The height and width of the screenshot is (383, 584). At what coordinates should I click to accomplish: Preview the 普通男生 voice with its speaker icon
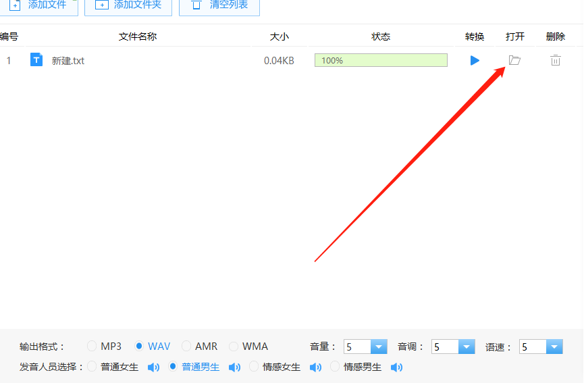(x=234, y=367)
